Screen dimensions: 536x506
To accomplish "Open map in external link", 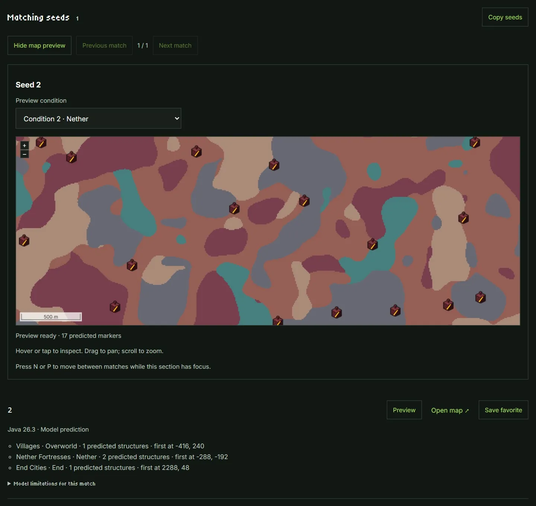I will (x=450, y=410).
